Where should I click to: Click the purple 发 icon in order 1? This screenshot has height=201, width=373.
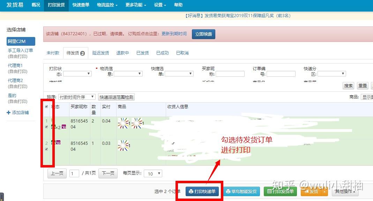[x=64, y=127]
